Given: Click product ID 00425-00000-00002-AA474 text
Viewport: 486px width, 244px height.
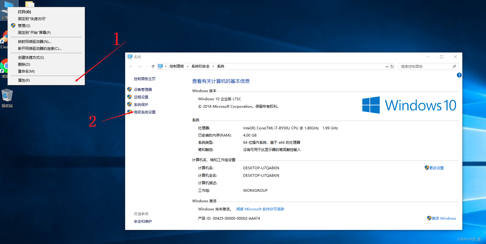Looking at the screenshot, I should [236, 218].
